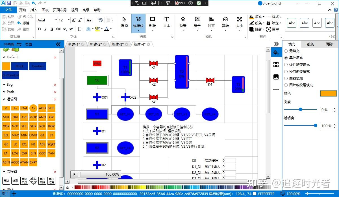This screenshot has height=197, width=339.
Task: Choose the 无填充 option
Action: (x=286, y=51)
